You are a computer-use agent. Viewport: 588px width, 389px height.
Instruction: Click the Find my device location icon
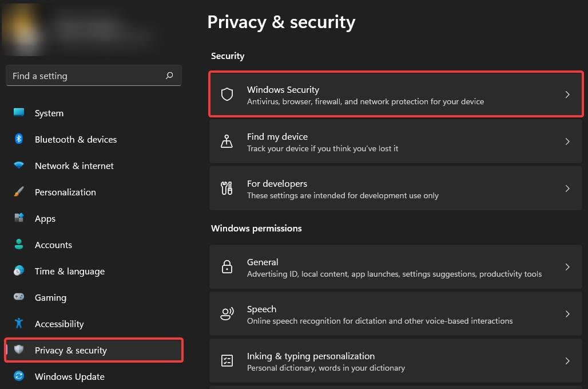(227, 141)
